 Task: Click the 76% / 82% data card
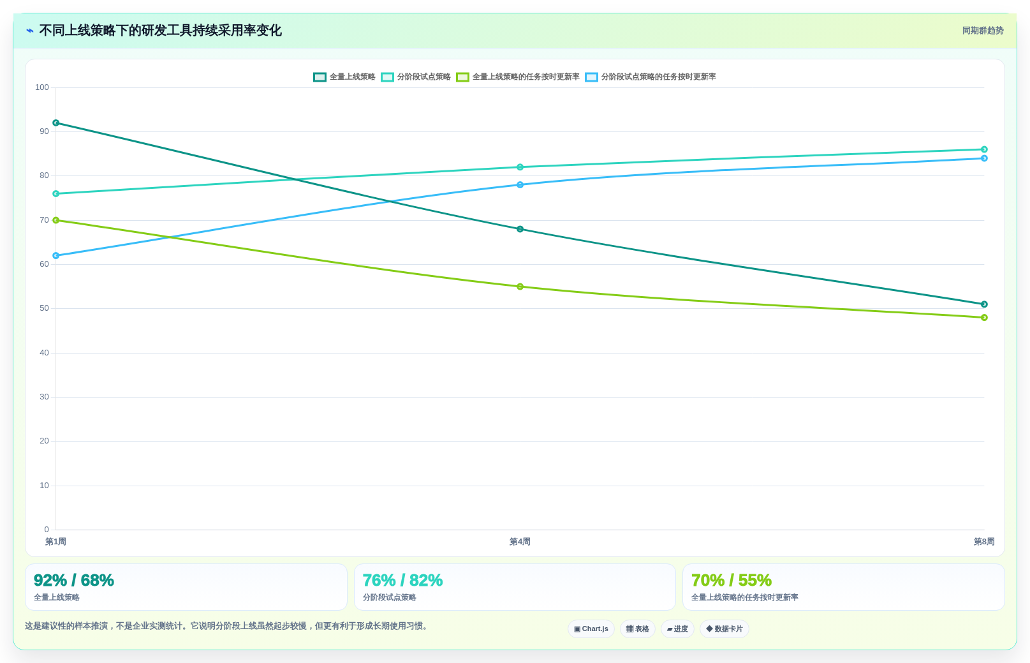pyautogui.click(x=515, y=587)
